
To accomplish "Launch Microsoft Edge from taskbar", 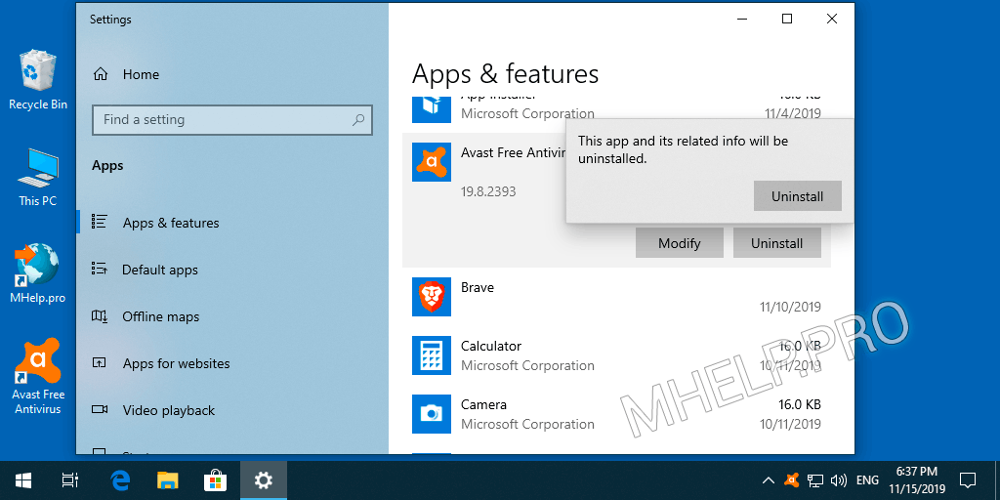I will tap(120, 480).
